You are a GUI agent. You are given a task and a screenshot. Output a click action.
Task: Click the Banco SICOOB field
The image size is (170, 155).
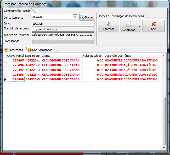click(63, 24)
